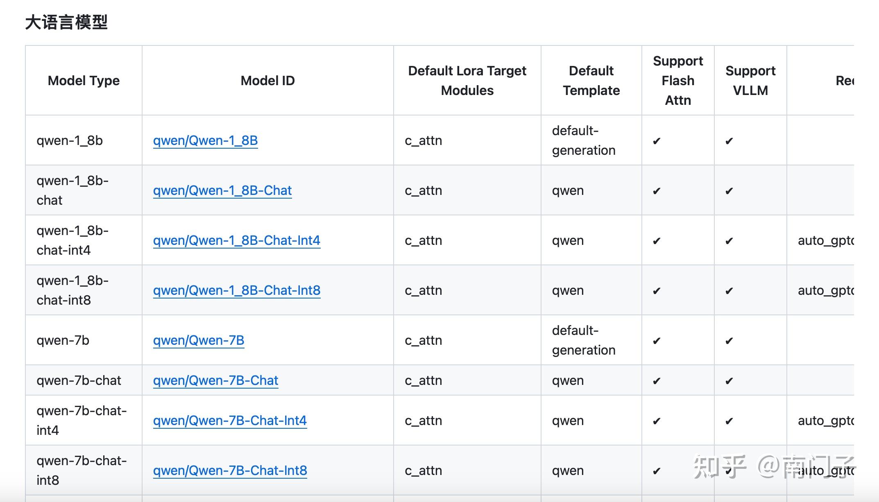Open the qwen/Qwen-1_8B-Chat model link

[222, 190]
